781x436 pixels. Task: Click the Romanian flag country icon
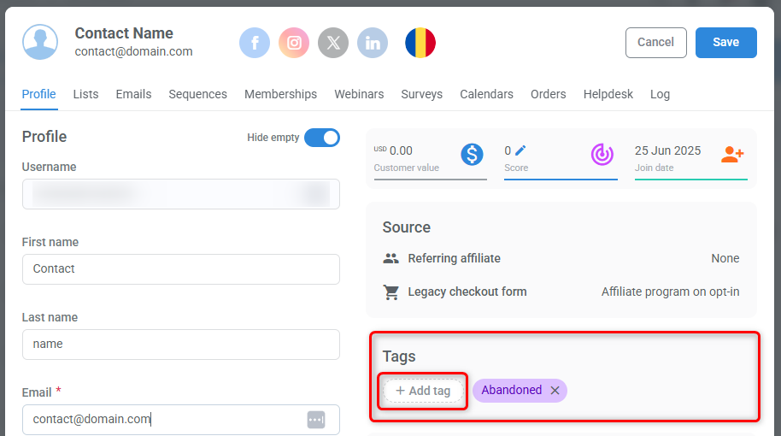point(420,43)
